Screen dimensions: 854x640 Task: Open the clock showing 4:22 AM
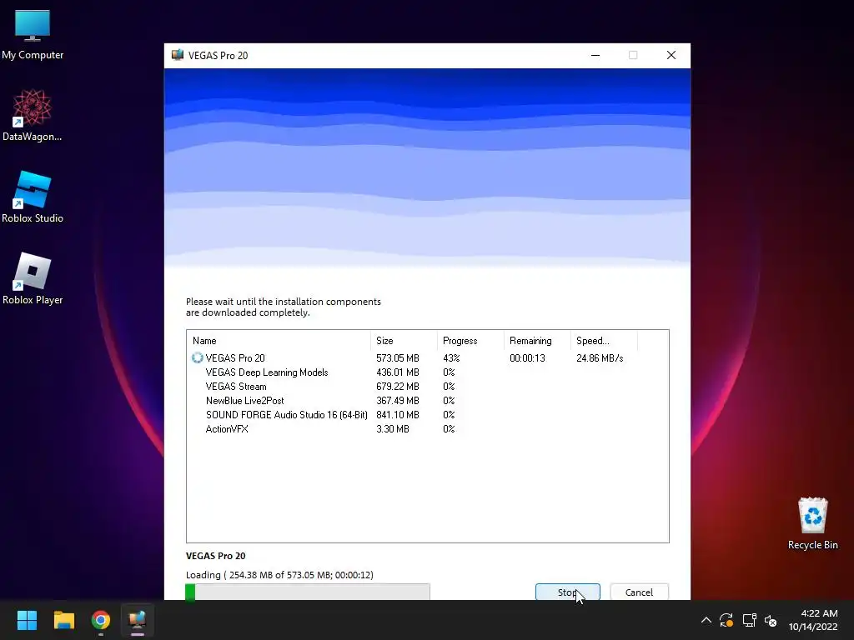coord(813,620)
